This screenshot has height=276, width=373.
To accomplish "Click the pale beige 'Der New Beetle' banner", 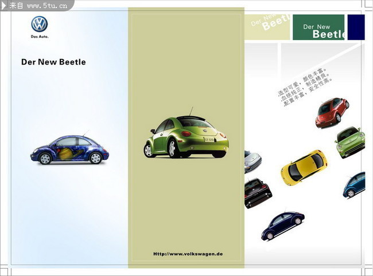I will pos(267,27).
